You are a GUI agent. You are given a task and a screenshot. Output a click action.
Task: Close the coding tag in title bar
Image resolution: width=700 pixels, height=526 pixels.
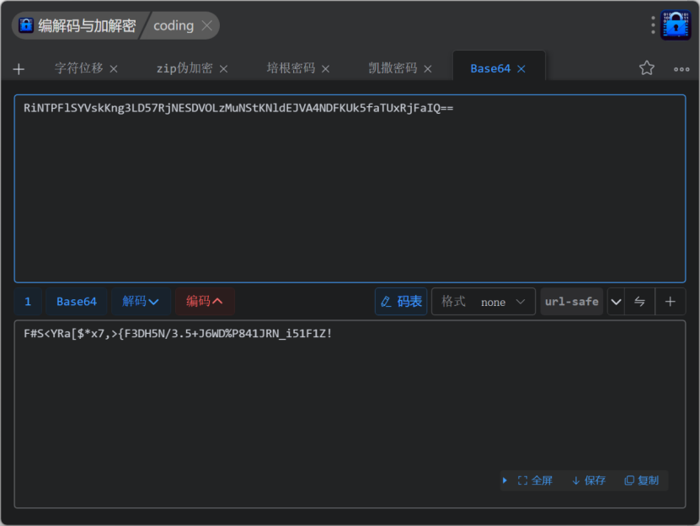206,26
